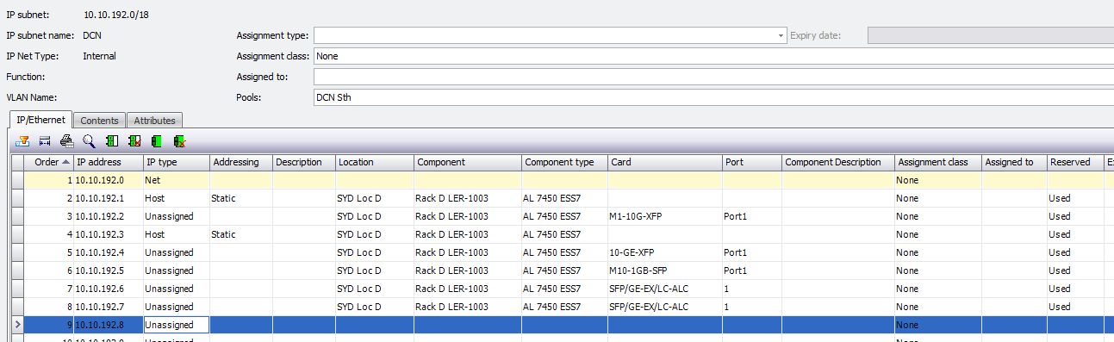
Task: Click the Port column header
Action: [752, 162]
